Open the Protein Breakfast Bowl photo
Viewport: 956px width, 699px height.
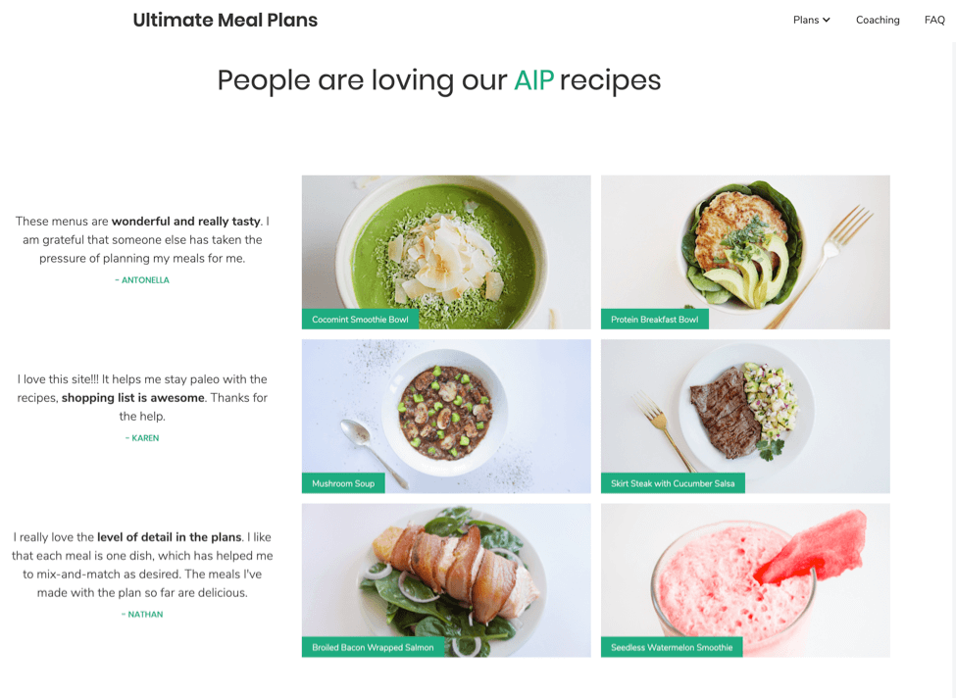pyautogui.click(x=745, y=252)
